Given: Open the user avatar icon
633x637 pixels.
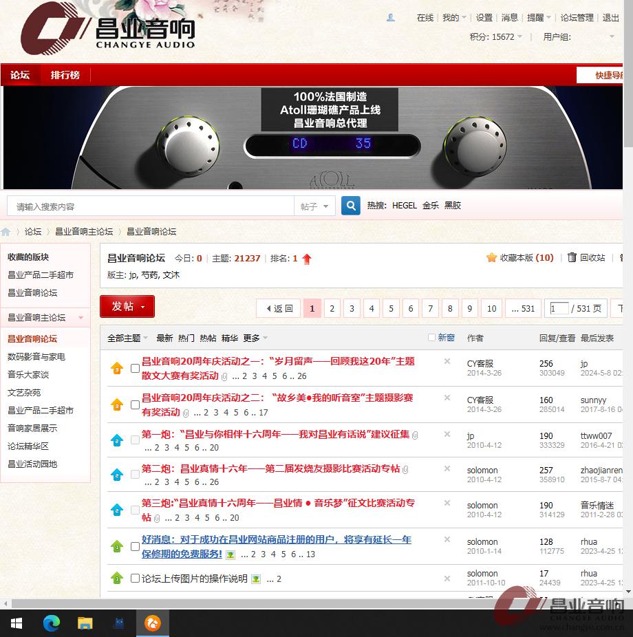Looking at the screenshot, I should coord(390,17).
